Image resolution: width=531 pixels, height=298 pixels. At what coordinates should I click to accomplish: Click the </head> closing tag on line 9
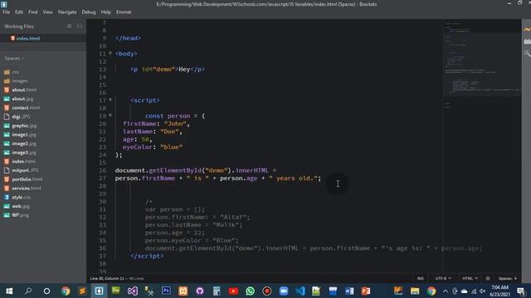coord(128,38)
